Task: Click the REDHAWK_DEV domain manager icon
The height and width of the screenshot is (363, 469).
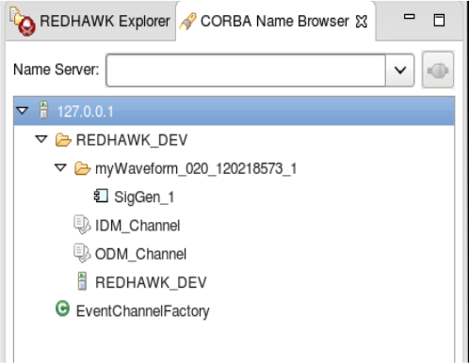Action: coord(82,281)
